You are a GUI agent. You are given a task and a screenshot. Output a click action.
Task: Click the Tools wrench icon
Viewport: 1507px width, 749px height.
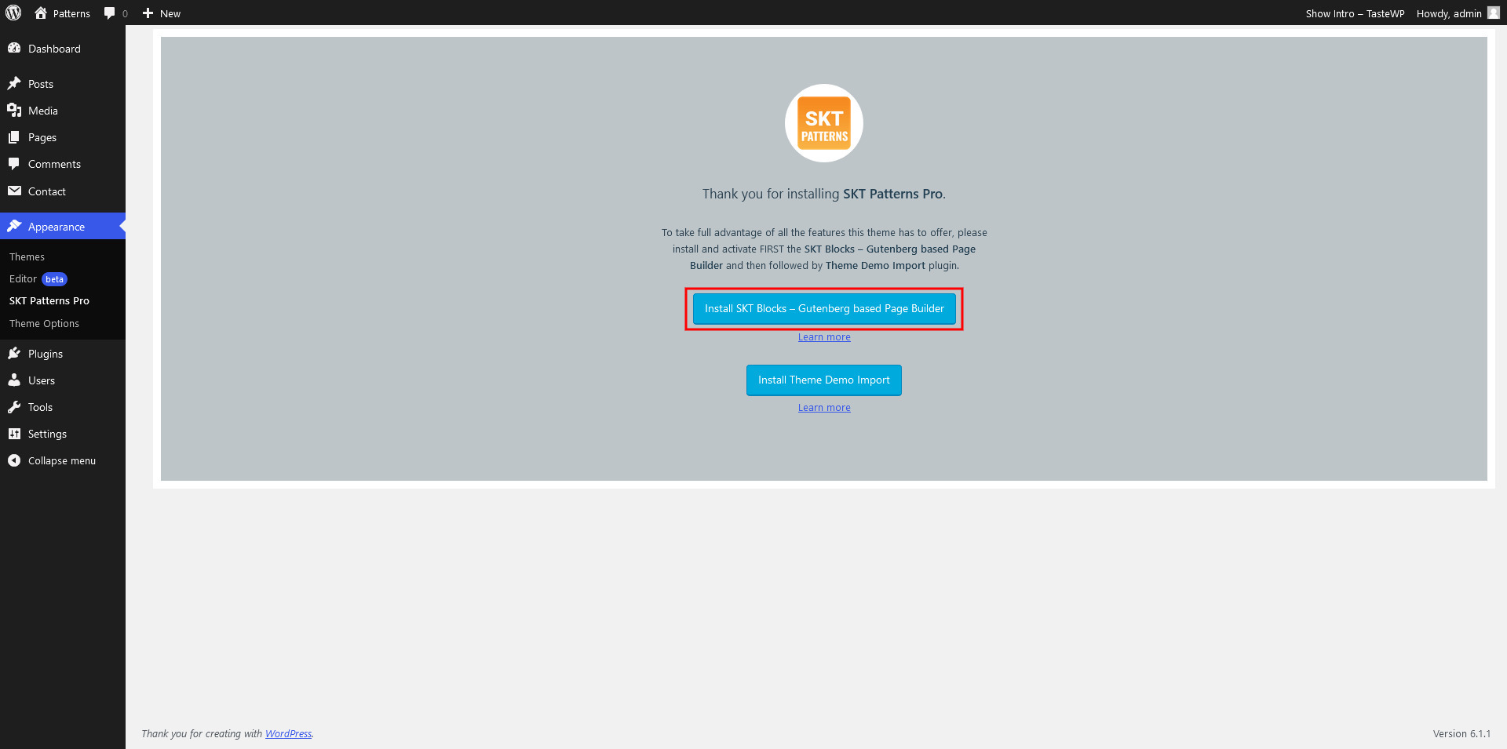coord(14,406)
